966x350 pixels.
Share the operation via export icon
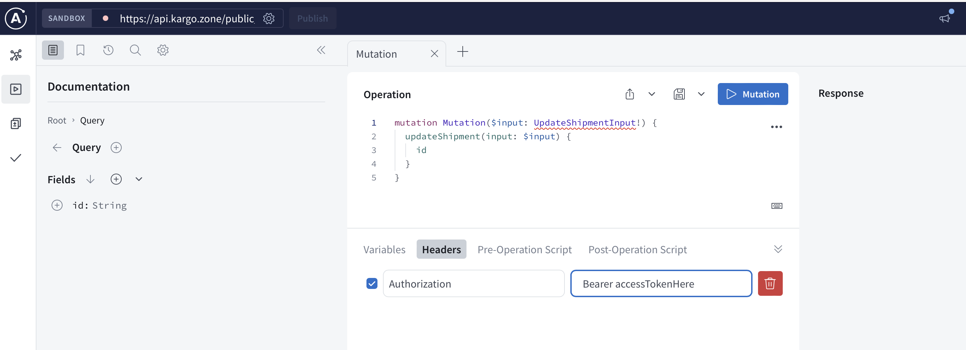(630, 94)
